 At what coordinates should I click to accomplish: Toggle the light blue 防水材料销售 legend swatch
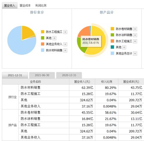click(x=43, y=50)
